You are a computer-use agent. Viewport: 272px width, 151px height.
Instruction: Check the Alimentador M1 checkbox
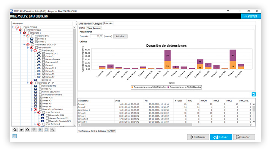point(40,86)
